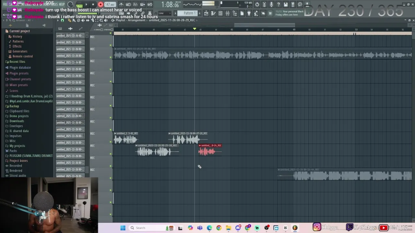The image size is (415, 233).
Task: Select the delete tool in the playlist toolbar
Action: pyautogui.click(x=78, y=20)
